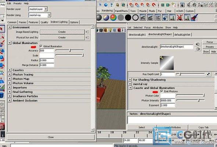Click the red X paint shelf icon
Screen dimensions: 217x147
pos(180,18)
